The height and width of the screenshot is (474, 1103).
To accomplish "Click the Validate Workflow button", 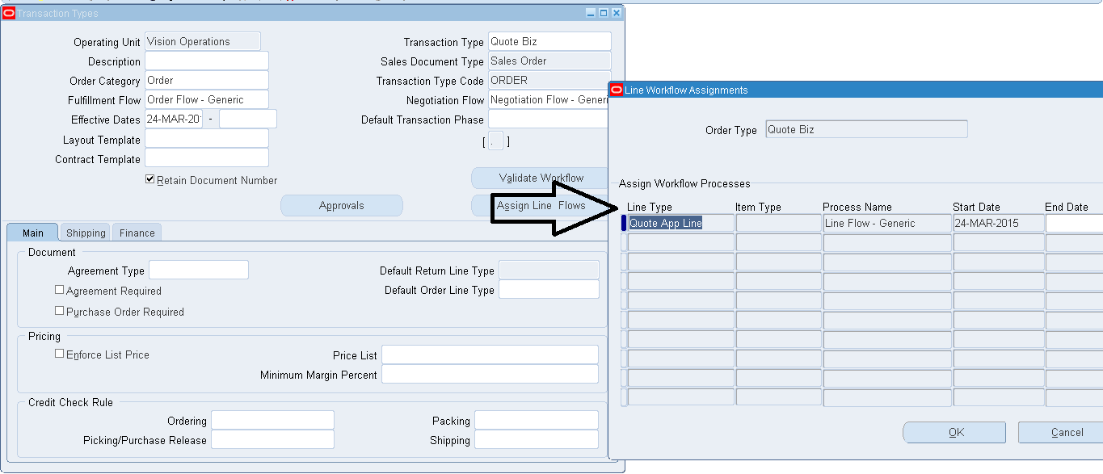I will click(x=540, y=178).
